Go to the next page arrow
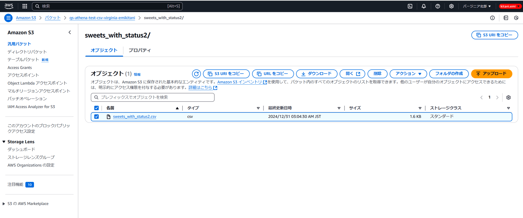 click(x=497, y=97)
